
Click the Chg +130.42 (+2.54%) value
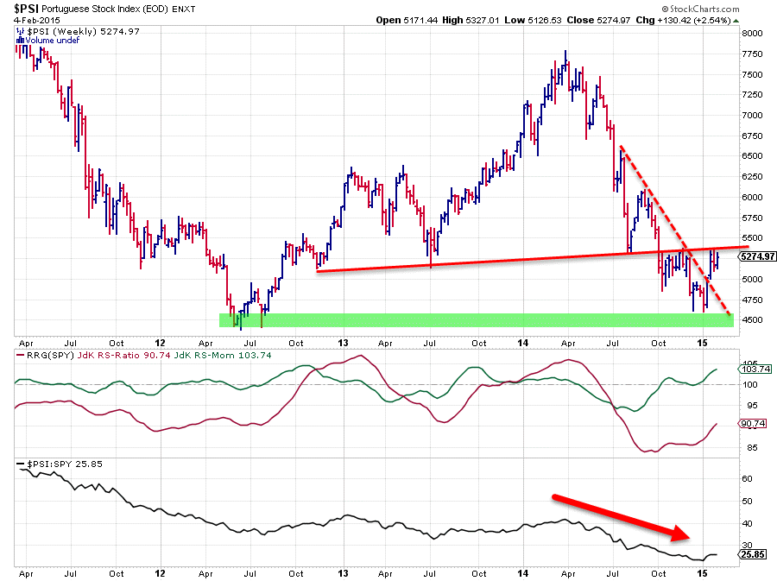point(684,21)
